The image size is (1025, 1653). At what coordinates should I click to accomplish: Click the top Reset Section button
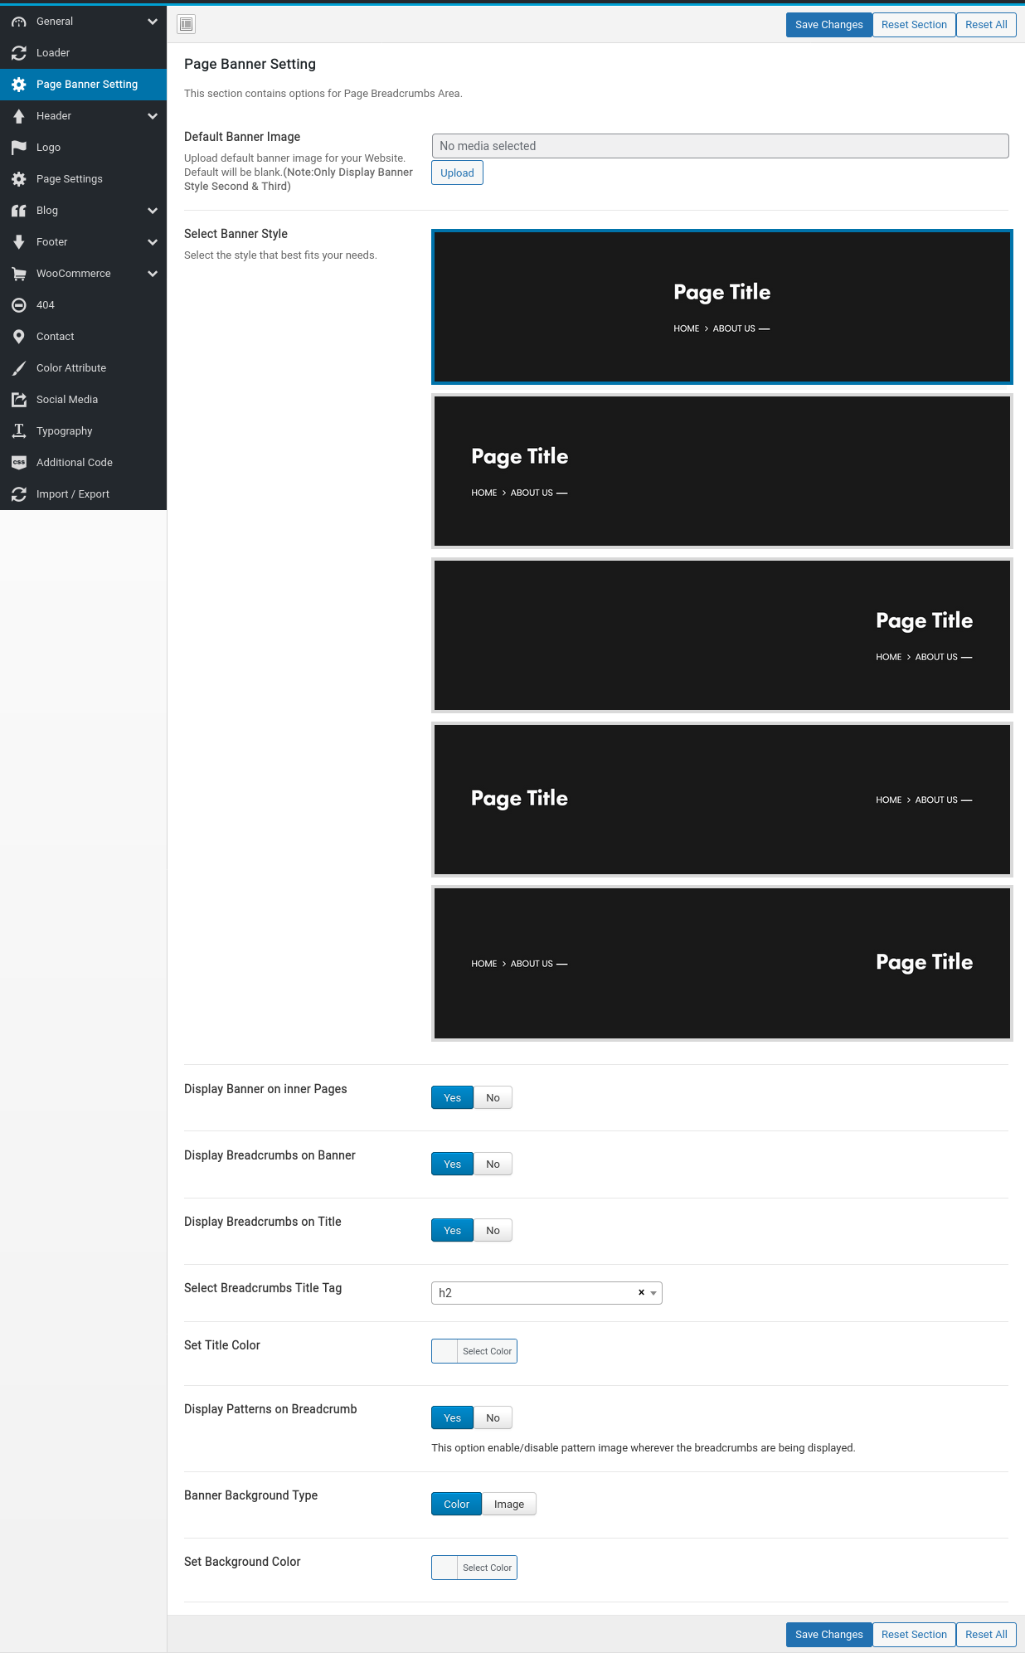(x=914, y=25)
